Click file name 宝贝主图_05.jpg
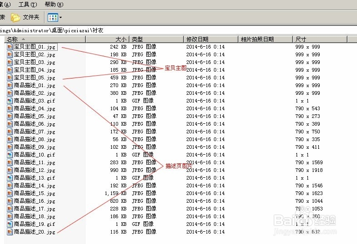 (x=35, y=78)
